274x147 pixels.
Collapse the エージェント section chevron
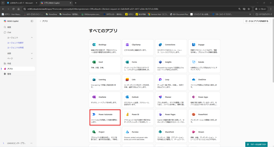point(32,38)
